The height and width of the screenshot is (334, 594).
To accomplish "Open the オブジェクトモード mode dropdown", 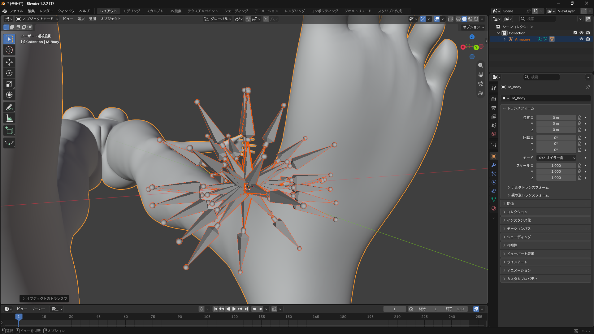I will [x=37, y=19].
